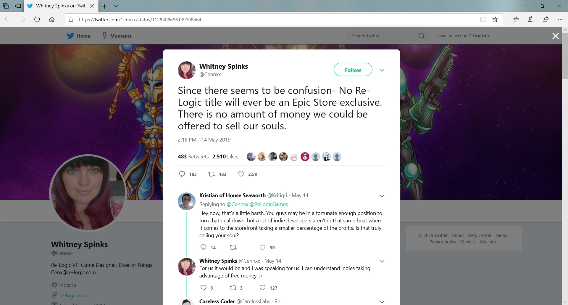Screen dimensions: 568x305
Task: Open a new browser tab
Action: [x=105, y=6]
